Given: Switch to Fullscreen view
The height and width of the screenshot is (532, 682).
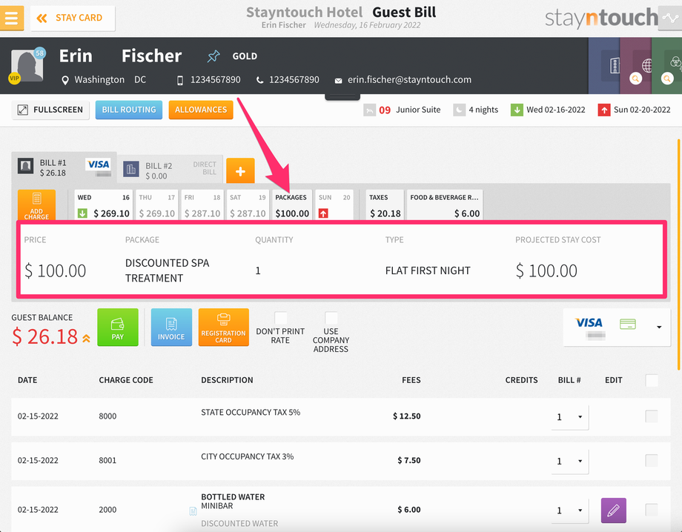Looking at the screenshot, I should 50,110.
